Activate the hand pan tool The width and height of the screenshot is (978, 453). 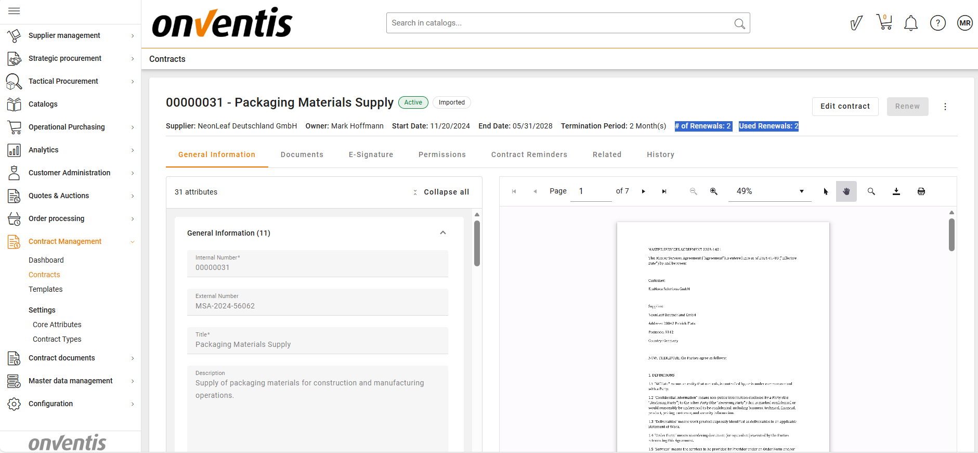pyautogui.click(x=846, y=191)
